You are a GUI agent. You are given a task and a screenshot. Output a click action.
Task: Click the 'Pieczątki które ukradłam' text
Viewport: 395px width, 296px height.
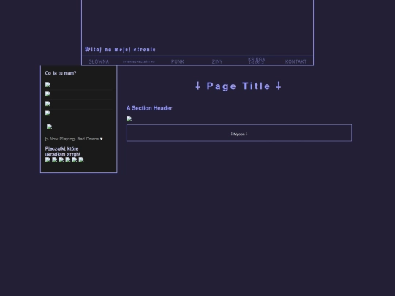(62, 151)
